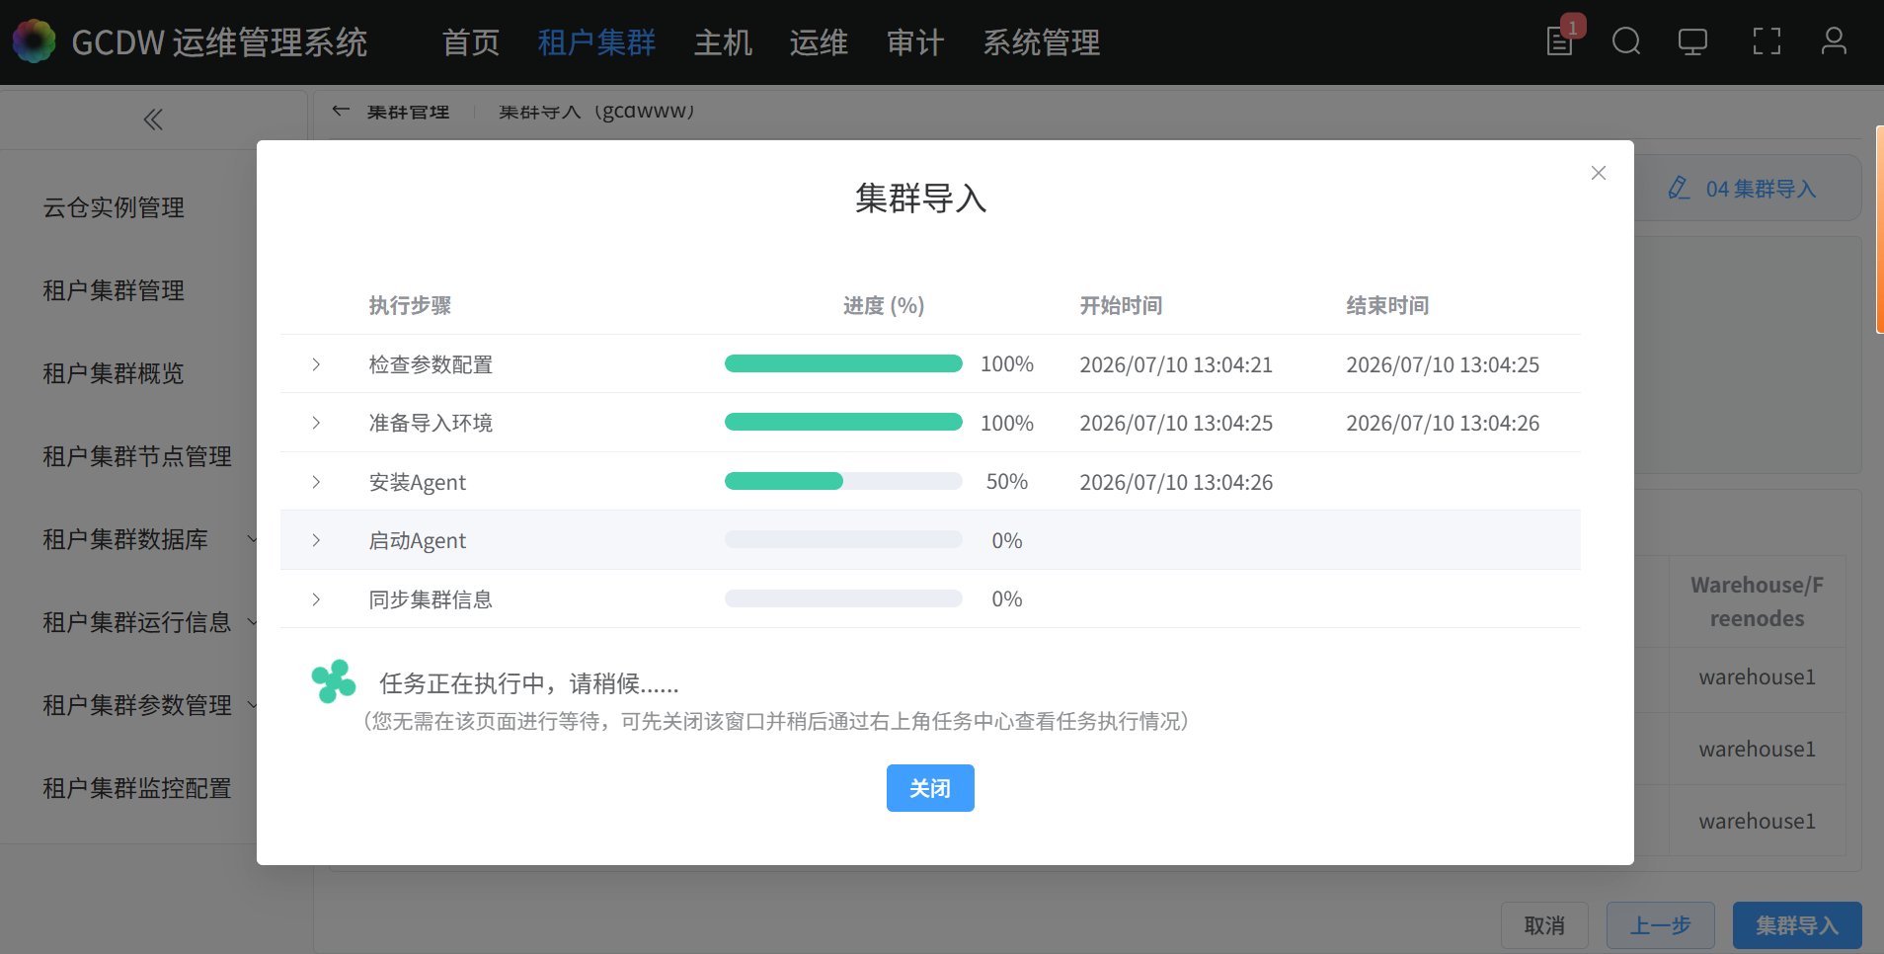
Task: Expand the 检查参数配置 step row
Action: click(316, 364)
